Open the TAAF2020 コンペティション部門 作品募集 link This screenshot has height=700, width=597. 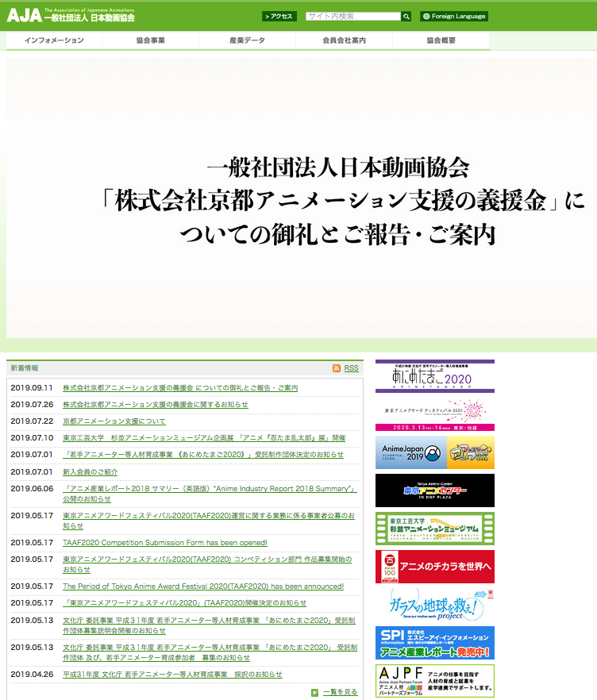(x=207, y=564)
